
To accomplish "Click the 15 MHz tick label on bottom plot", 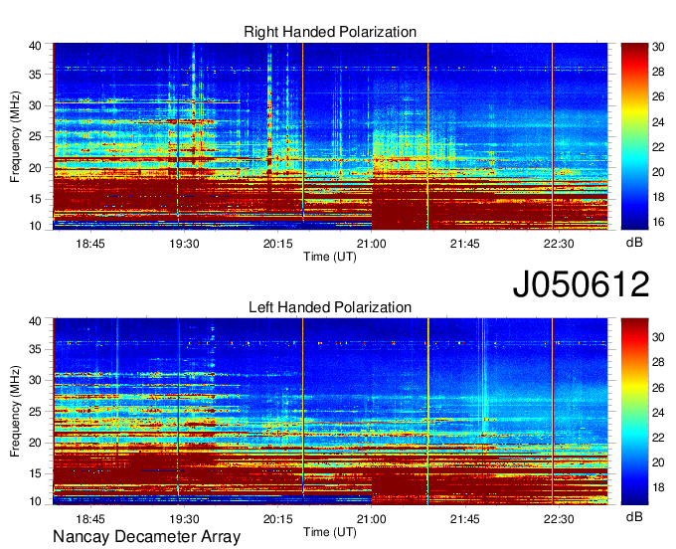I will click(x=35, y=474).
